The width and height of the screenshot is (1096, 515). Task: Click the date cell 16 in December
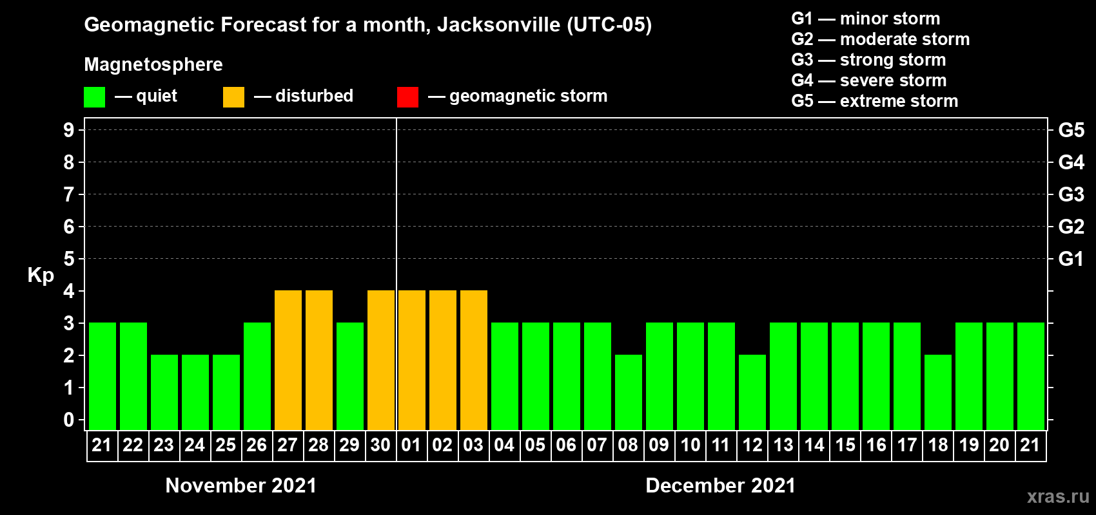click(x=876, y=445)
